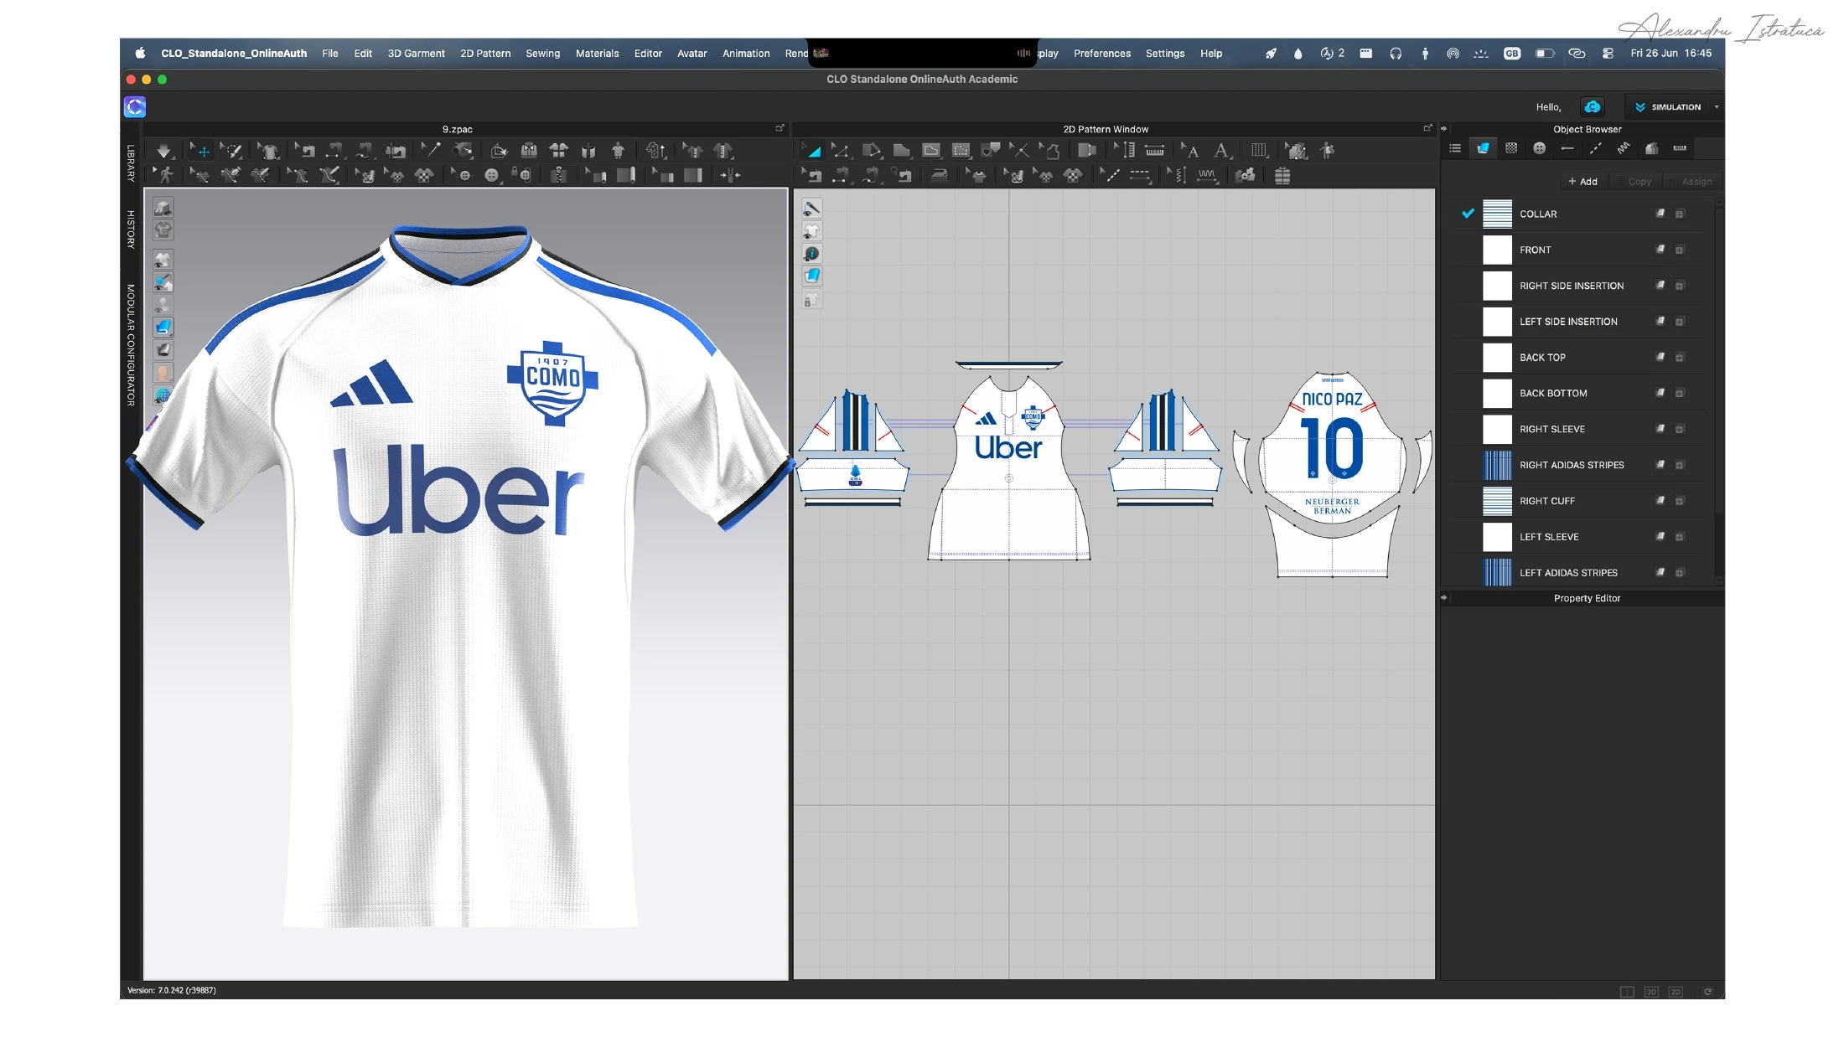Toggle the COLLAR fabric checkmark
Viewport: 1844px width, 1037px height.
pyautogui.click(x=1467, y=214)
